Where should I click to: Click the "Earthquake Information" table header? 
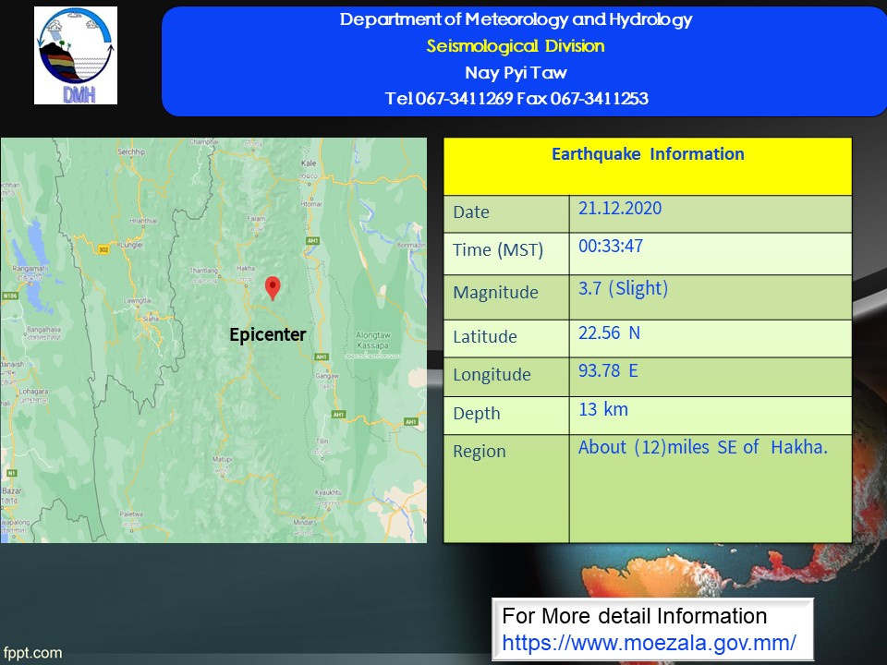coord(648,166)
